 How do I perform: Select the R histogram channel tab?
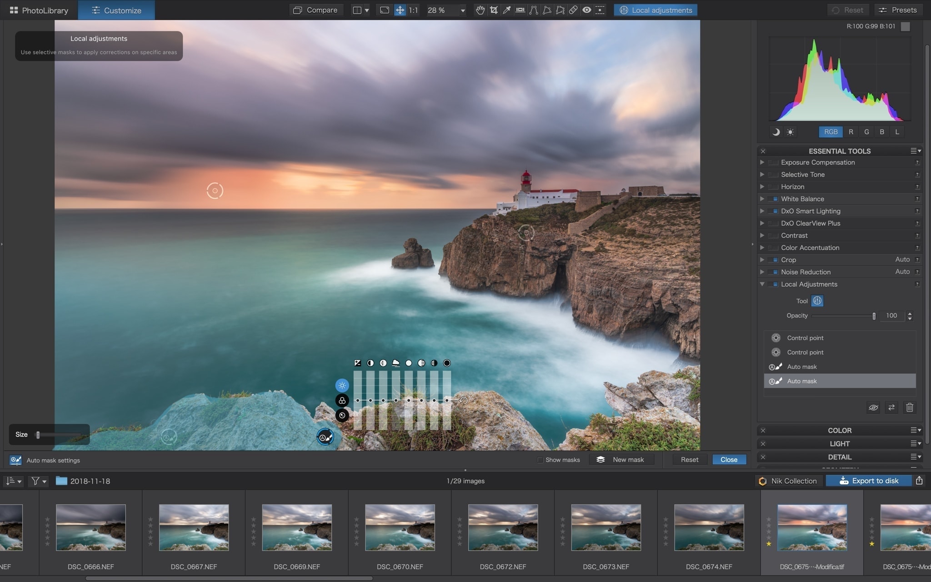point(851,132)
